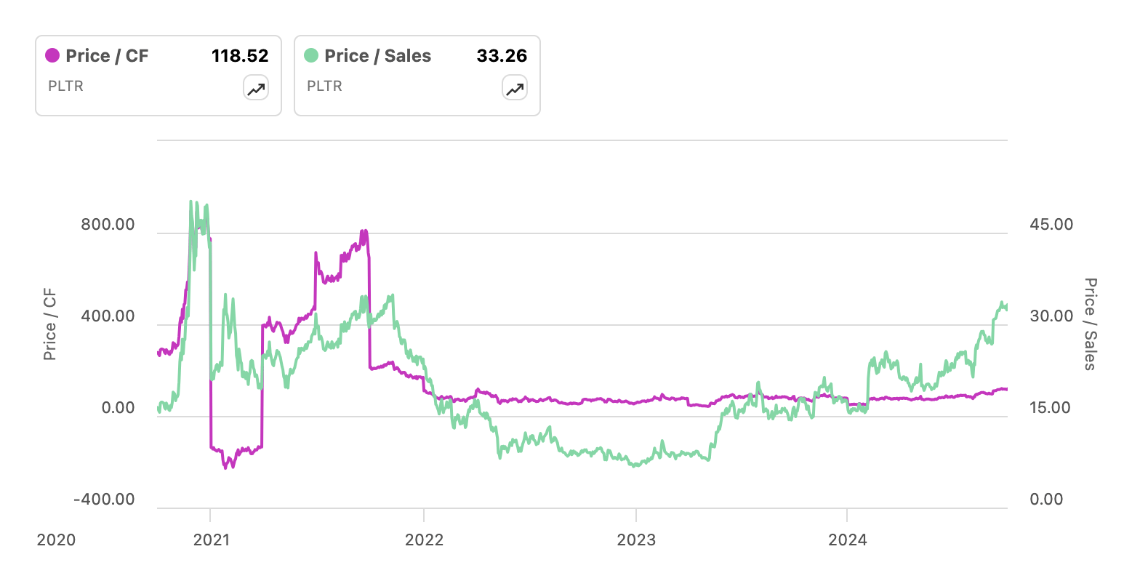Click the 45.00 tick on the right axis
The width and height of the screenshot is (1140, 573).
tap(1051, 225)
